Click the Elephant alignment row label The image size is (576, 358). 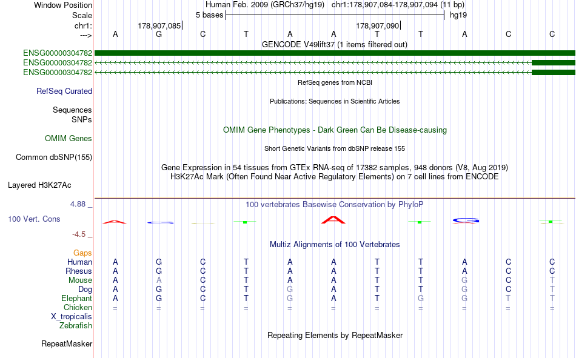76,298
